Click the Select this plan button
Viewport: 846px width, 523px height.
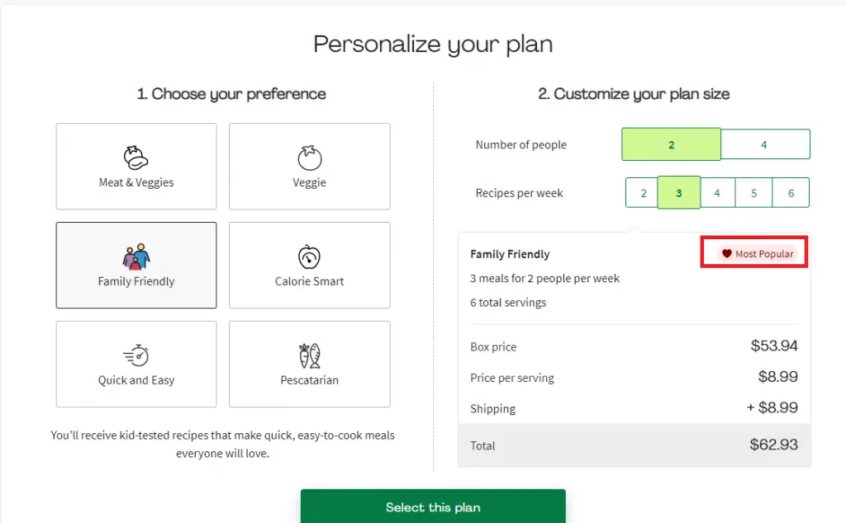pos(433,507)
